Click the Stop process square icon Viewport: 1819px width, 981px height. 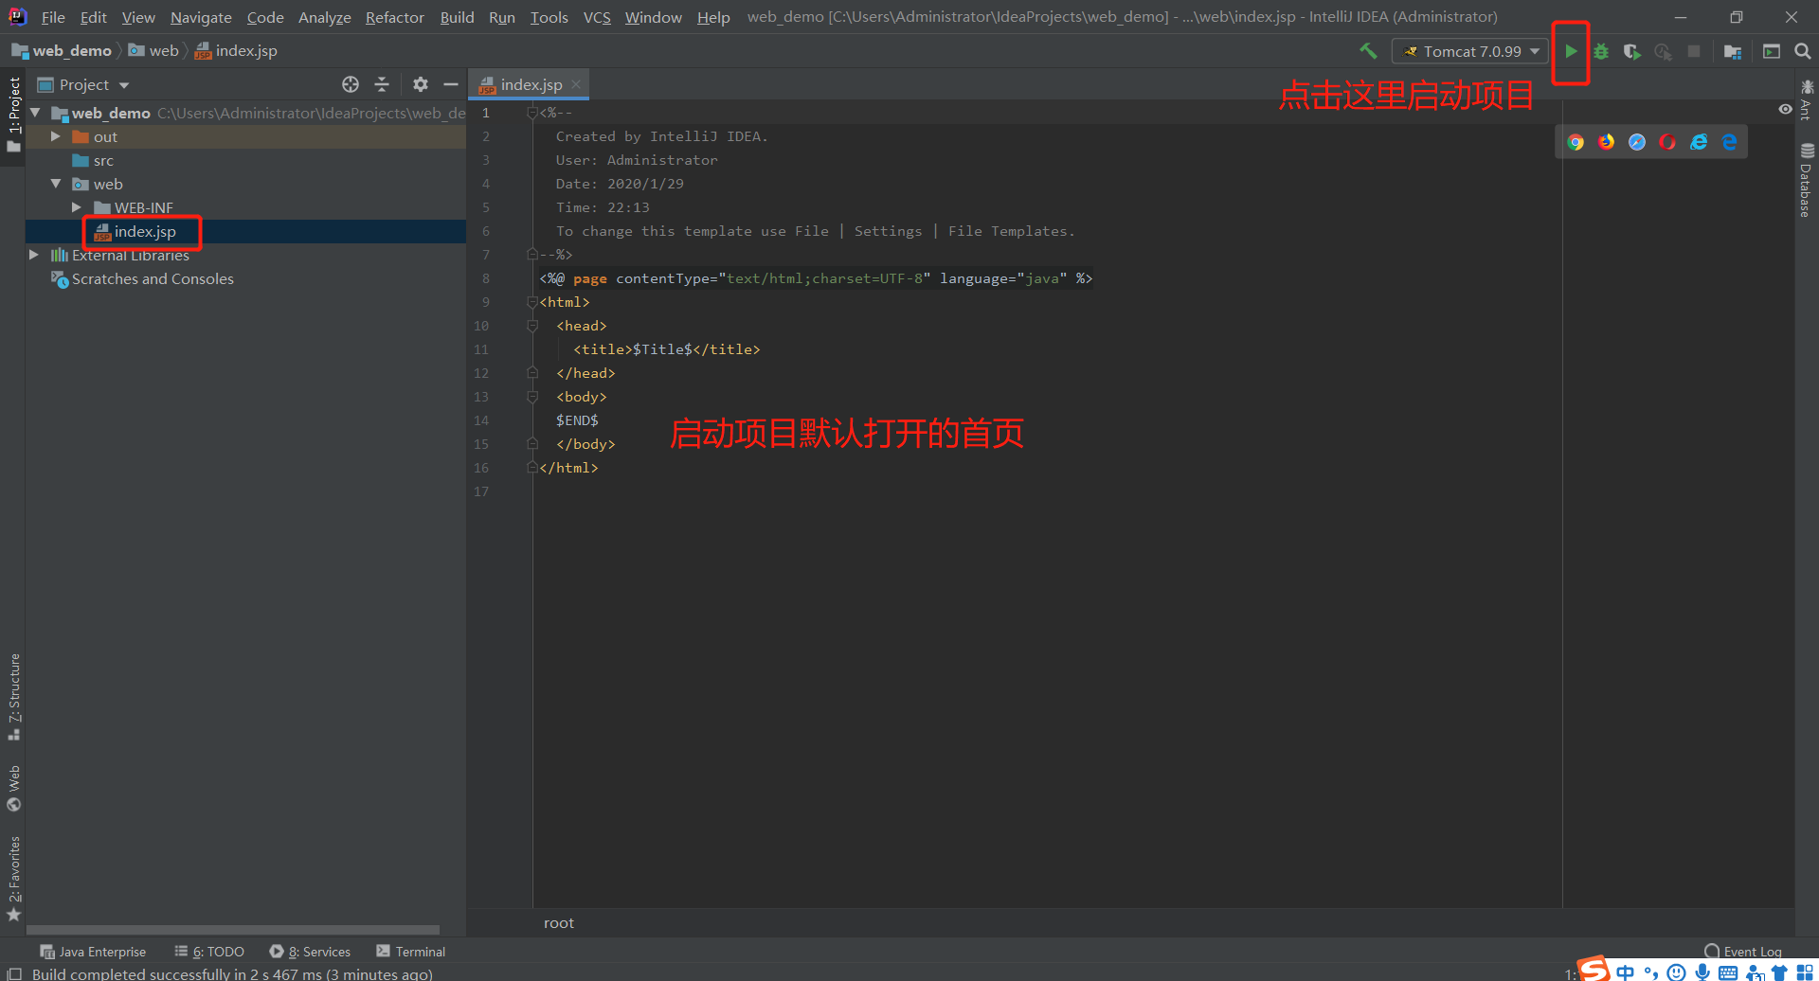point(1694,51)
